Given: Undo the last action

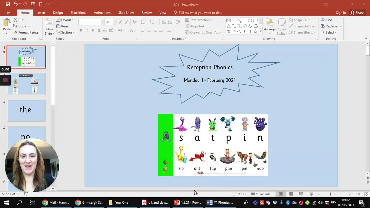Looking at the screenshot, I should pos(16,4).
